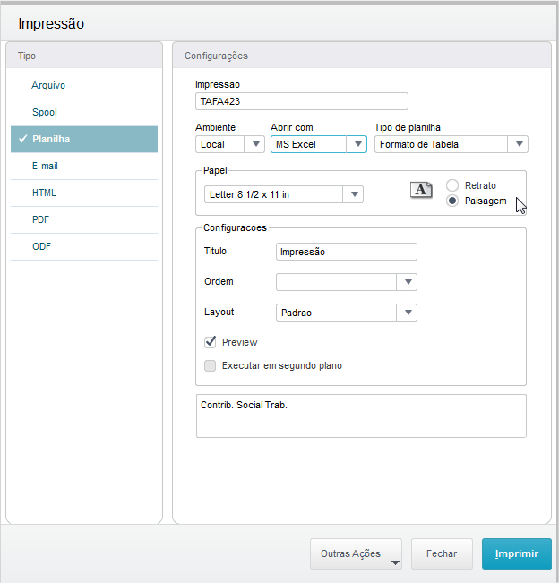Image resolution: width=559 pixels, height=583 pixels.
Task: Close dialog with the Fechar button
Action: [442, 553]
